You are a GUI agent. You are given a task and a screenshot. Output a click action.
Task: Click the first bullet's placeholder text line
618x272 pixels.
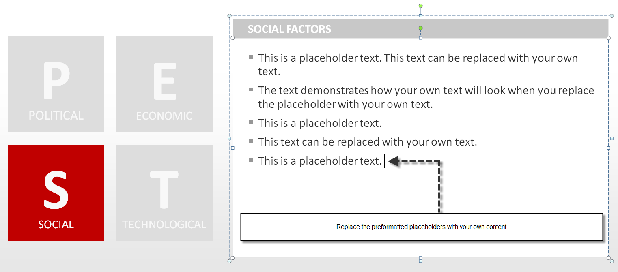[418, 58]
